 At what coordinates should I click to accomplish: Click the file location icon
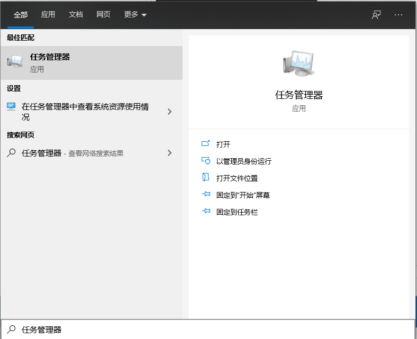click(x=205, y=177)
